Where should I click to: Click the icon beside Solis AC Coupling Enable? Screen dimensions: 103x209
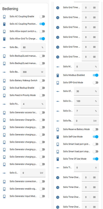click(4, 17)
